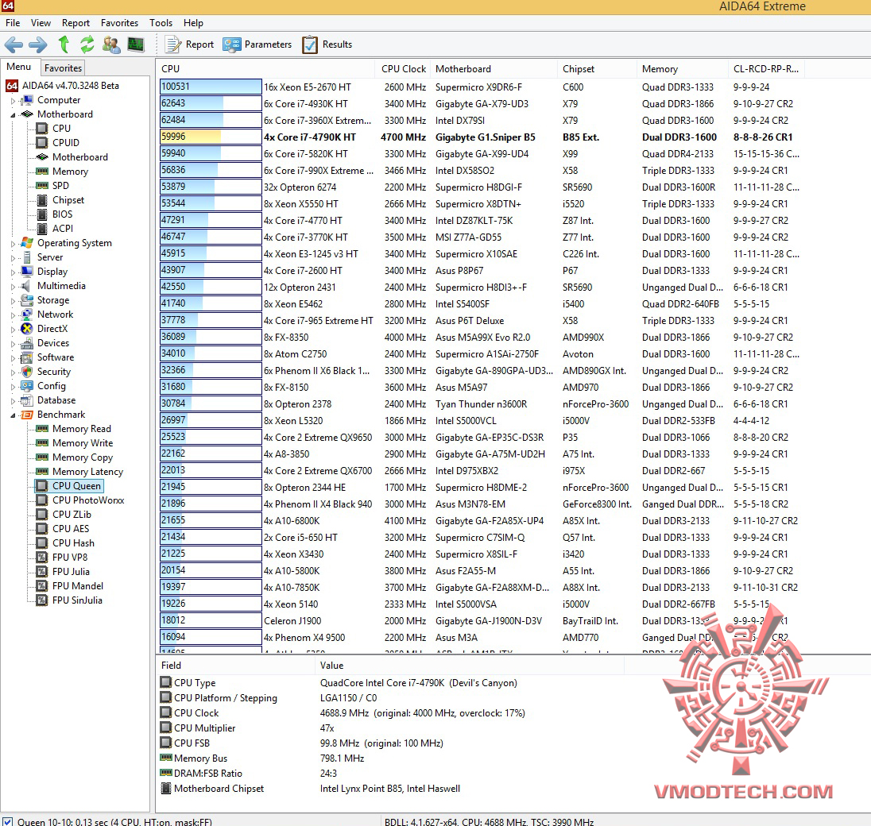This screenshot has width=871, height=826.
Task: Expand the Network tree node
Action: click(13, 315)
